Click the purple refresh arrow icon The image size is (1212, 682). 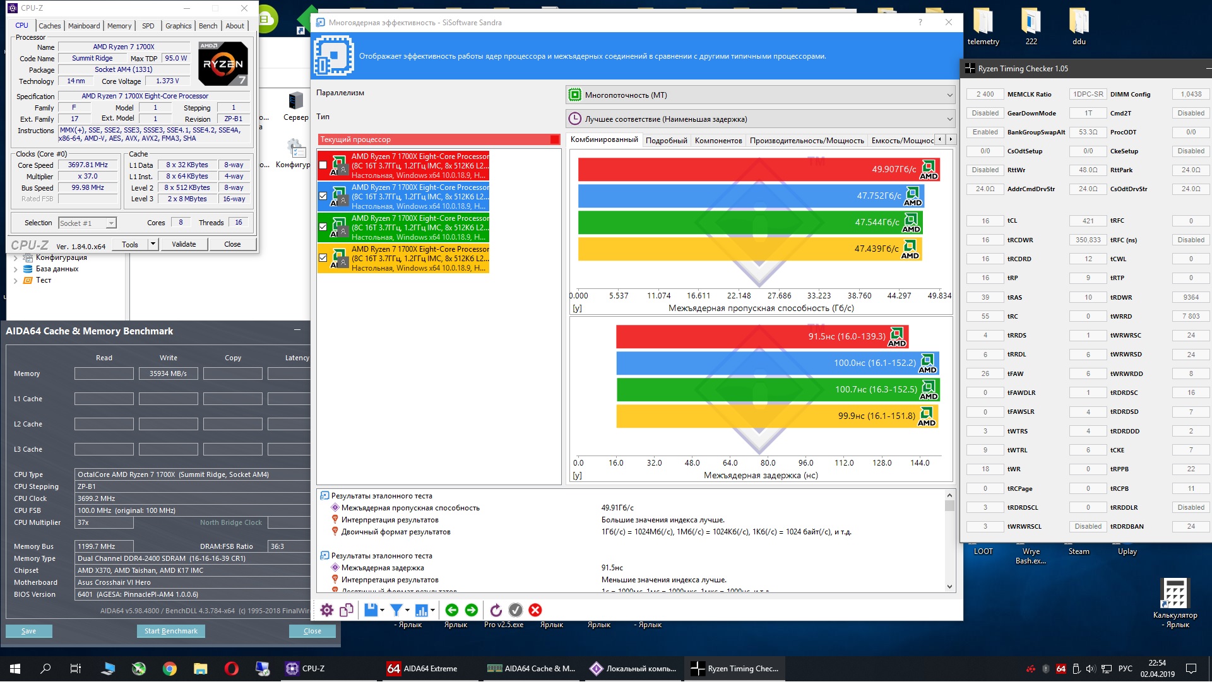(496, 610)
